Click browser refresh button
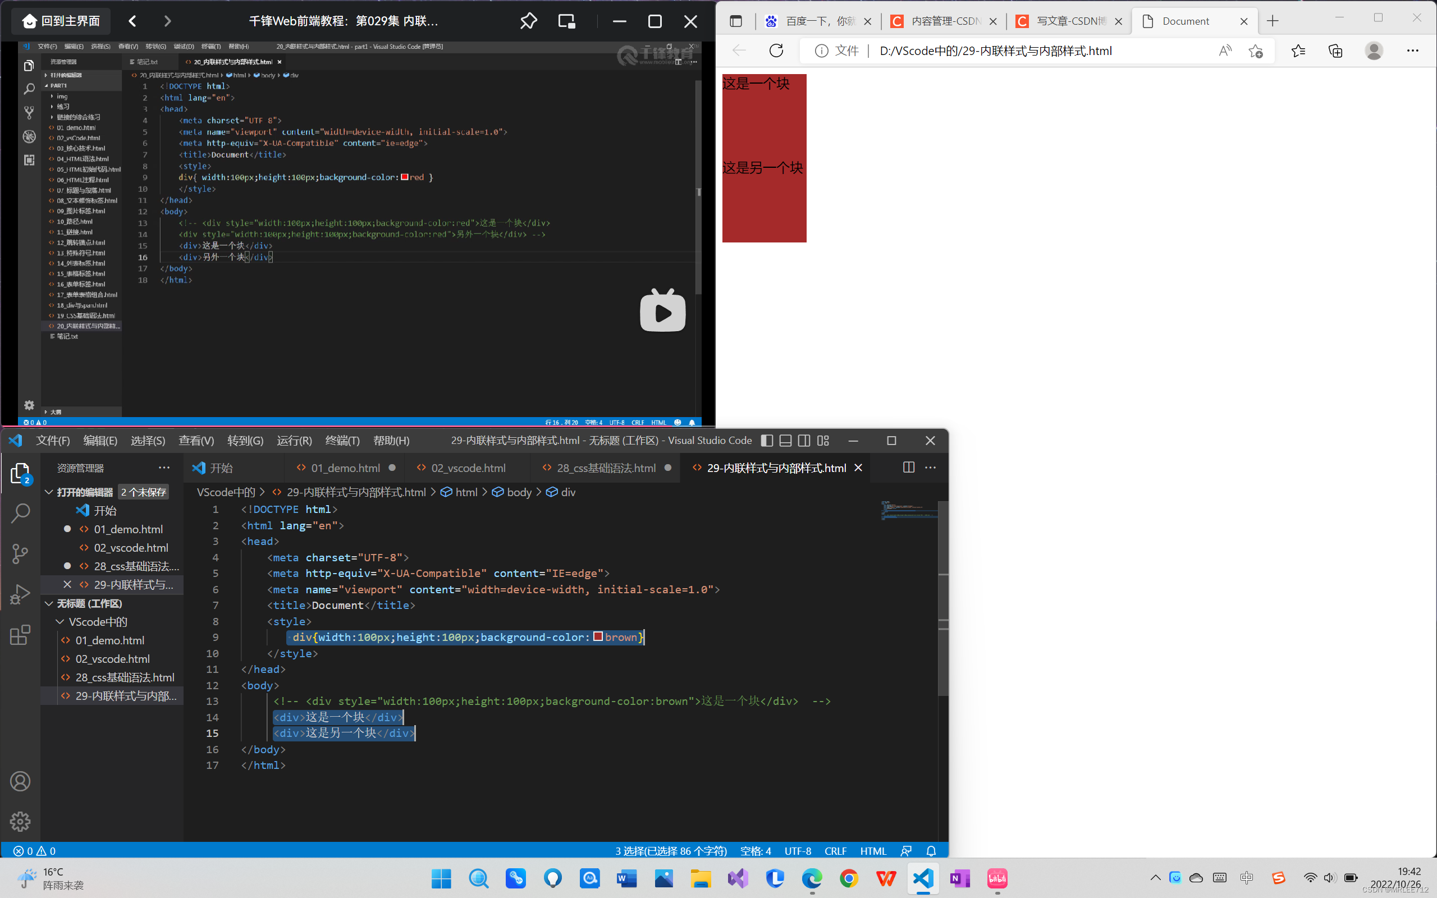The width and height of the screenshot is (1437, 898). click(x=776, y=51)
